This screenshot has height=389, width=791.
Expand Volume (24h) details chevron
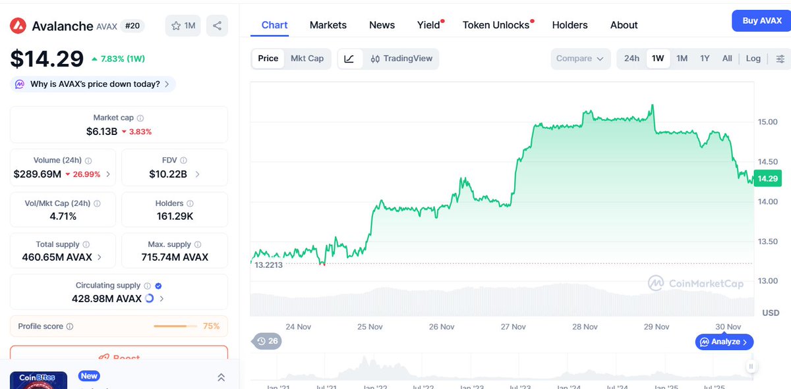tap(108, 174)
